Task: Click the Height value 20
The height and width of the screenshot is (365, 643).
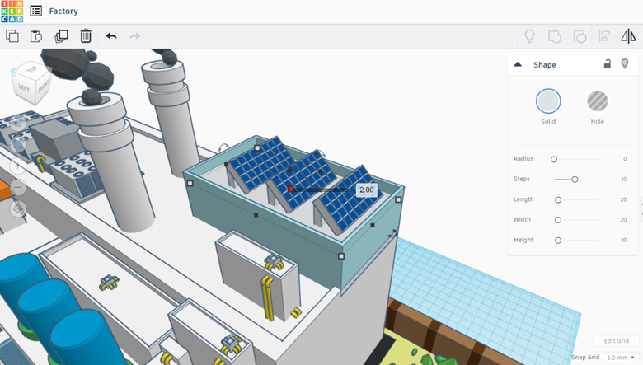Action: click(624, 240)
